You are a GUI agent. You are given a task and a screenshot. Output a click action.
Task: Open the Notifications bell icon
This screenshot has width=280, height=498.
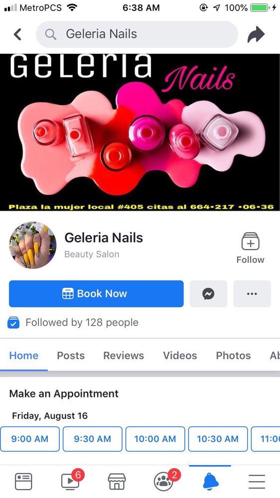[x=210, y=482]
